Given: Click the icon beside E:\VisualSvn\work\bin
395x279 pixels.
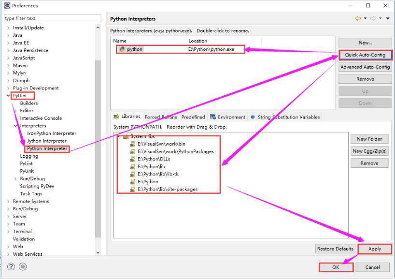Looking at the screenshot, I should coord(132,144).
